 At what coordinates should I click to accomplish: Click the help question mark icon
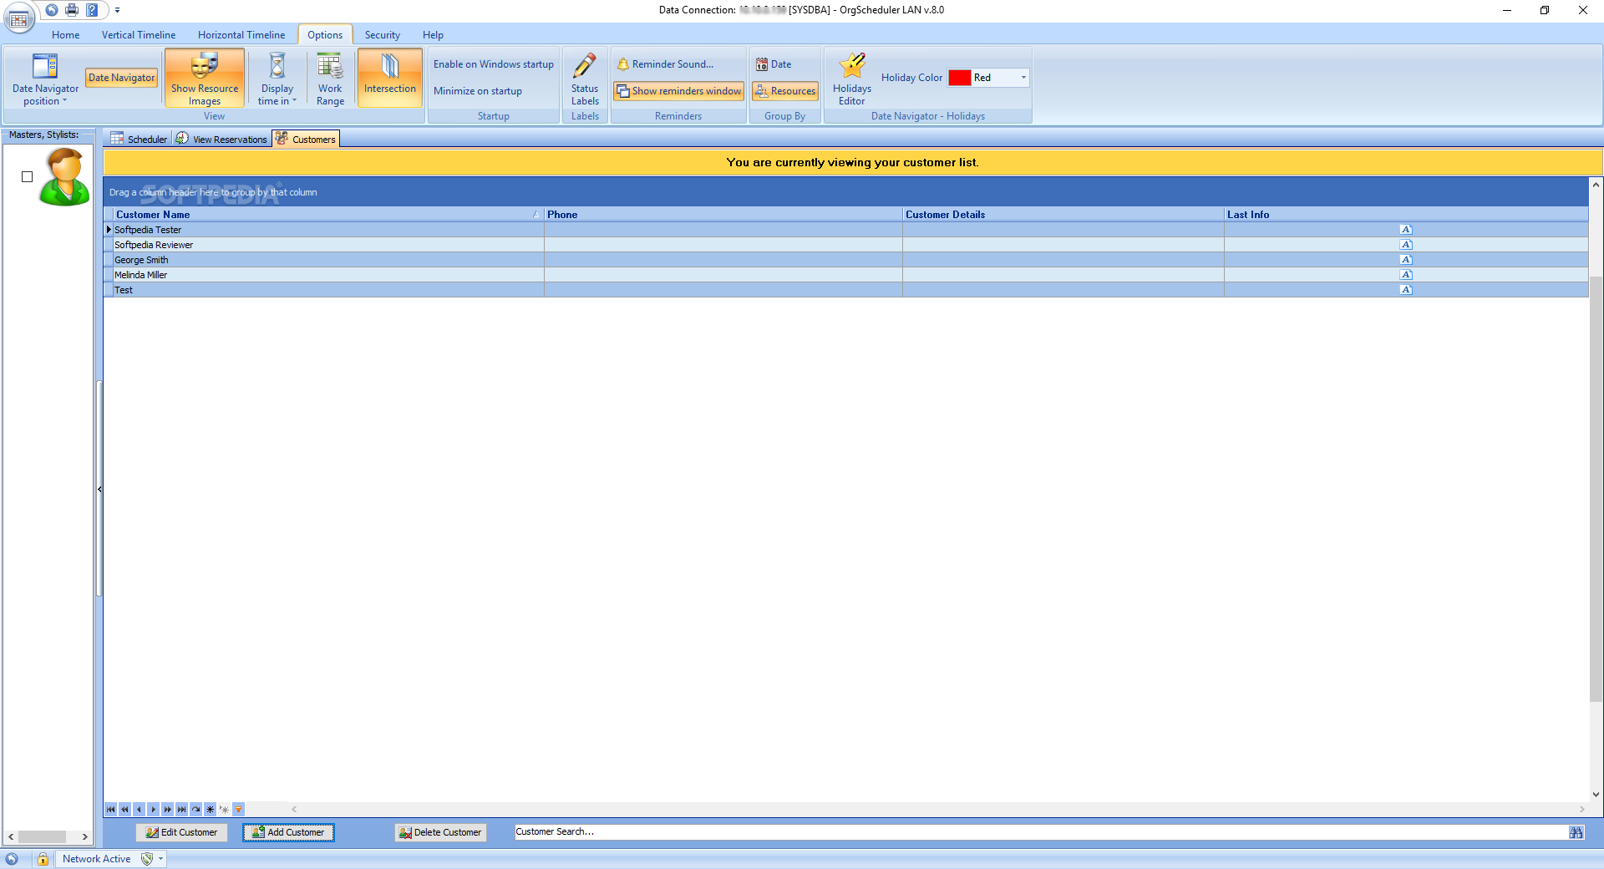92,10
